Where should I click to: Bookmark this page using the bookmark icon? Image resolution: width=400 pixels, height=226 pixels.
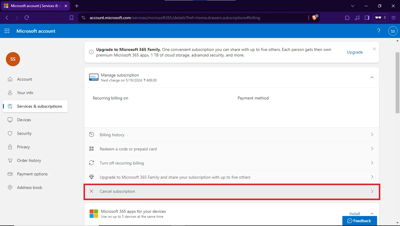coord(71,18)
